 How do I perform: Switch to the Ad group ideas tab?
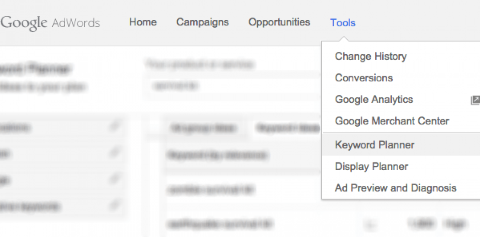(202, 128)
